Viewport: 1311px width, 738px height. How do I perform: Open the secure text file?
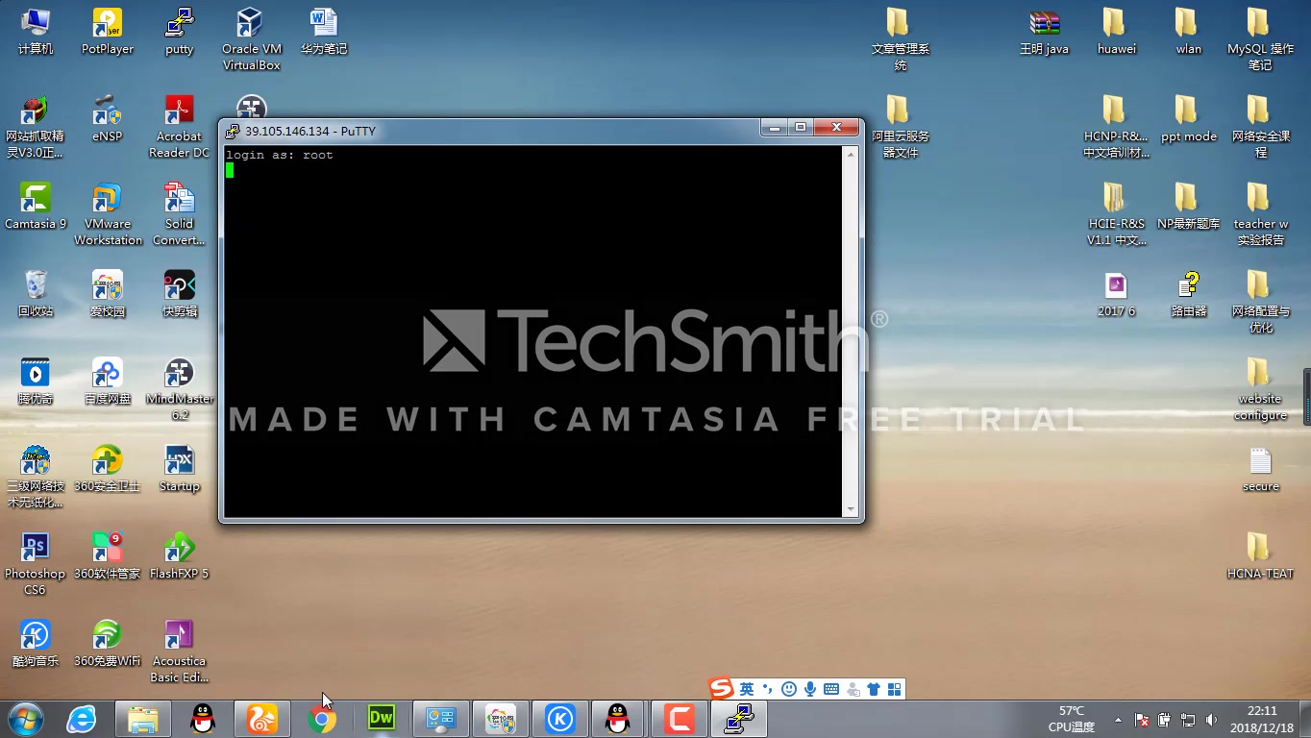(1260, 468)
